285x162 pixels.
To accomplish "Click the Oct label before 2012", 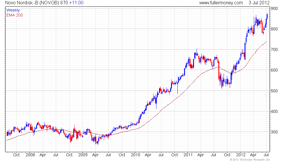I will [227, 155].
